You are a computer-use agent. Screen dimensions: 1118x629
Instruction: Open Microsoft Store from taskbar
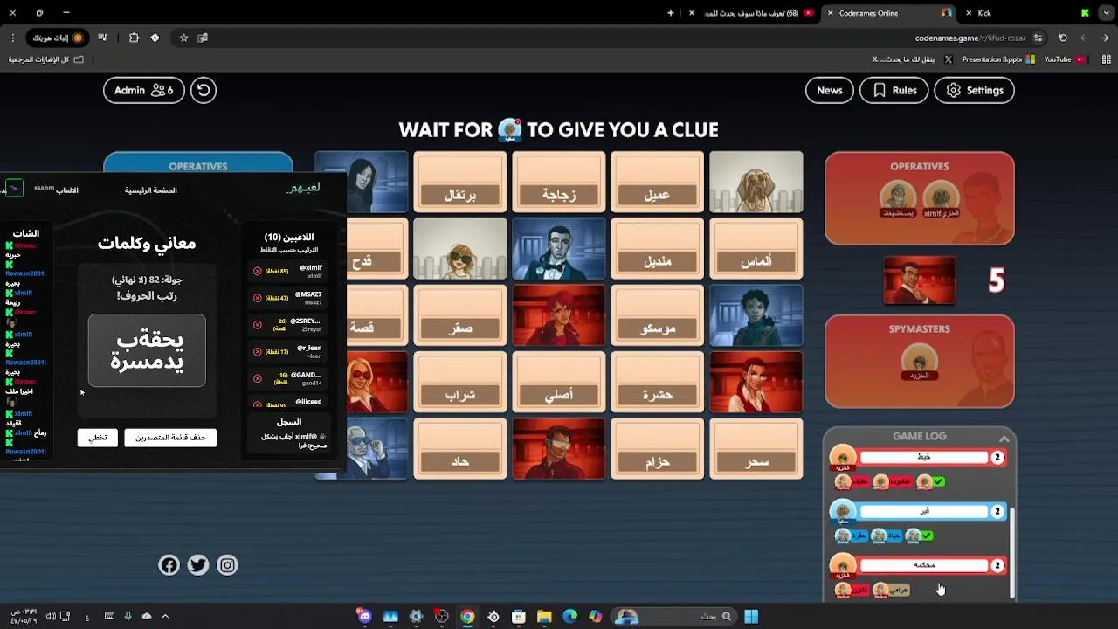point(519,616)
